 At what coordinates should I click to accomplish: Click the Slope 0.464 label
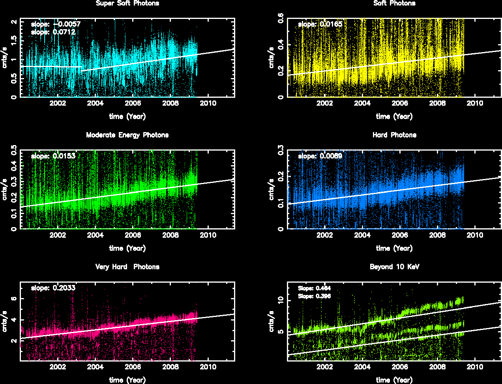tap(314, 288)
